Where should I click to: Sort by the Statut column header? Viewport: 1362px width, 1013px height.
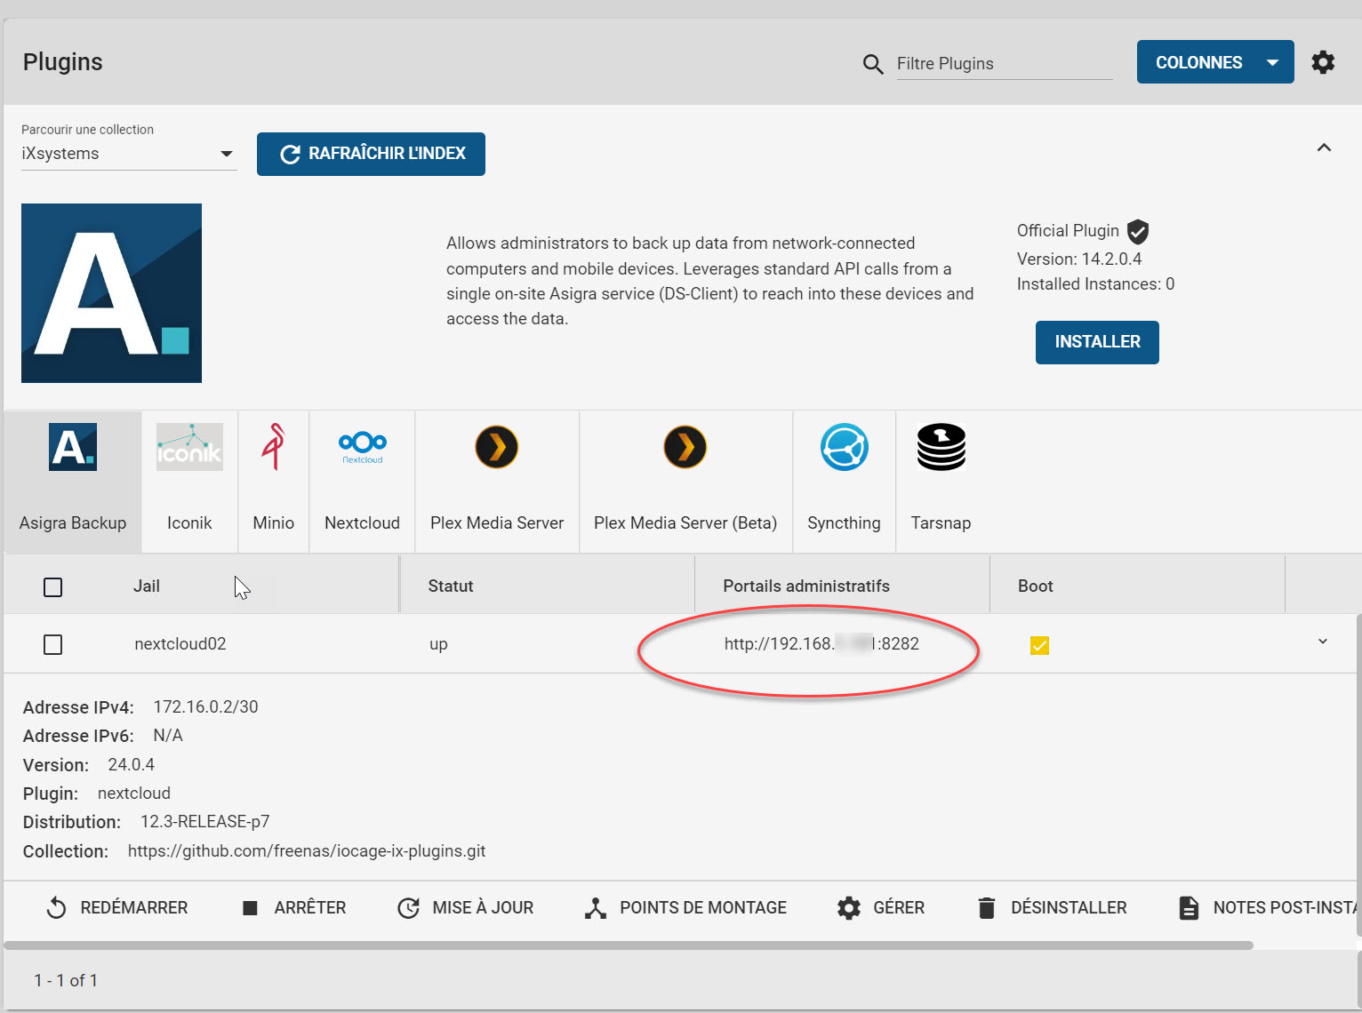451,586
